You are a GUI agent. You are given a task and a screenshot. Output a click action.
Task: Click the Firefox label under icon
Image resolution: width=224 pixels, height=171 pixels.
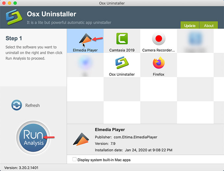point(158,74)
